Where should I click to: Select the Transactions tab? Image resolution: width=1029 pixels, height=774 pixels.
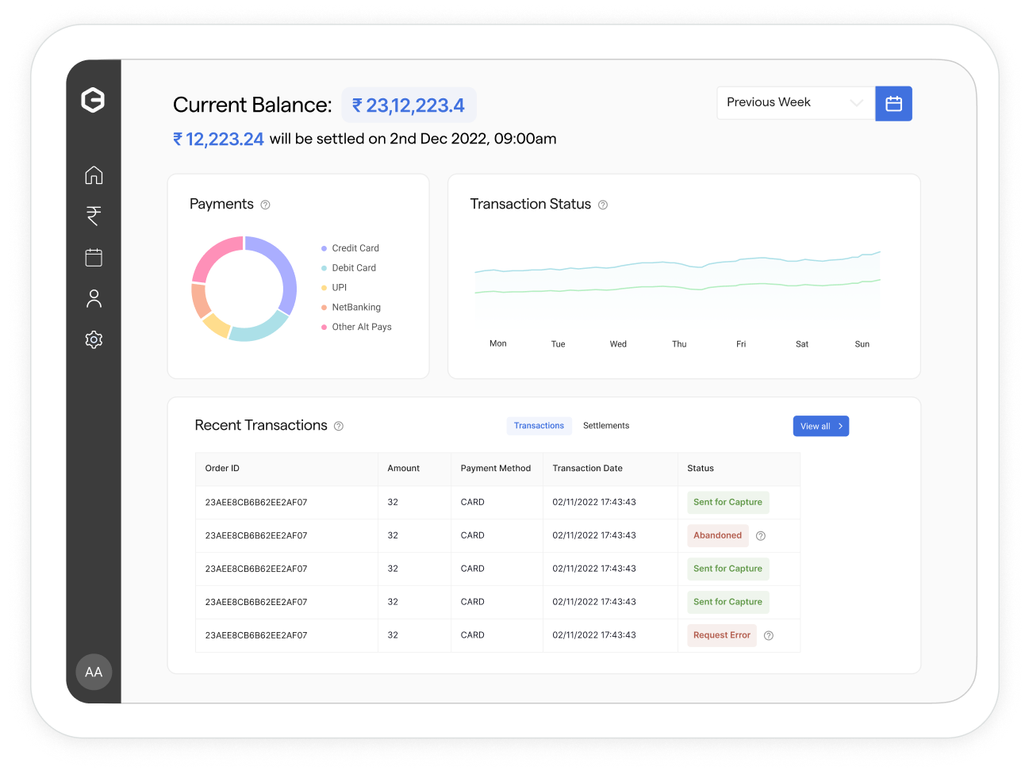pos(539,426)
